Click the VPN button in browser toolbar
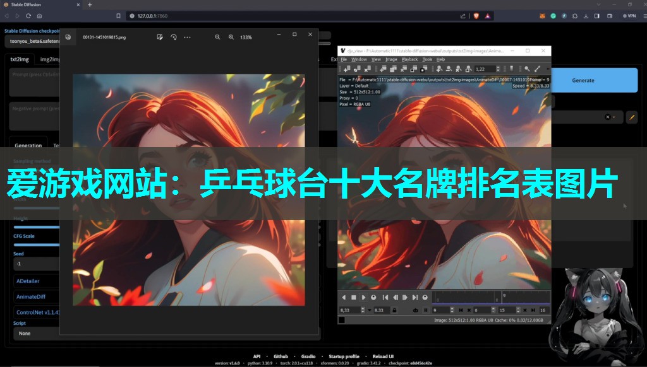Image resolution: width=647 pixels, height=367 pixels. pyautogui.click(x=629, y=16)
